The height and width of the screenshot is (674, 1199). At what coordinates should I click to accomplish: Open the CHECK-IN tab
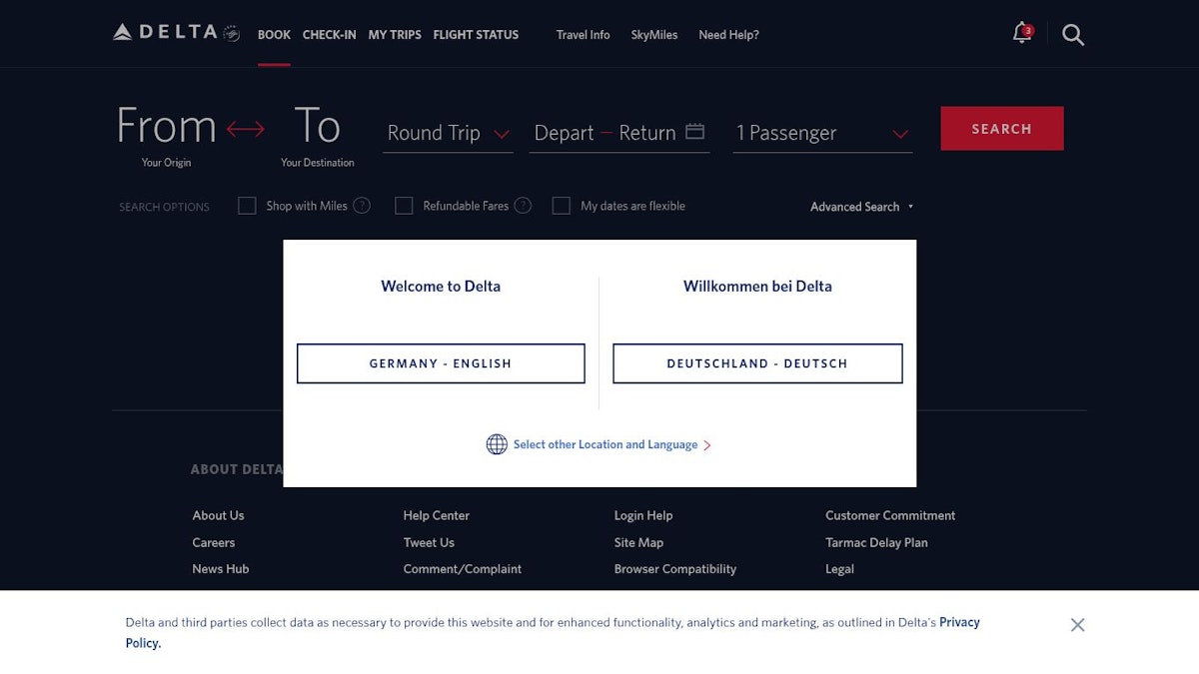tap(329, 35)
